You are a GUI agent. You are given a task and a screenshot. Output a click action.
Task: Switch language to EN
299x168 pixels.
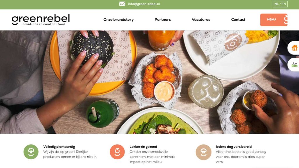pos(284,4)
